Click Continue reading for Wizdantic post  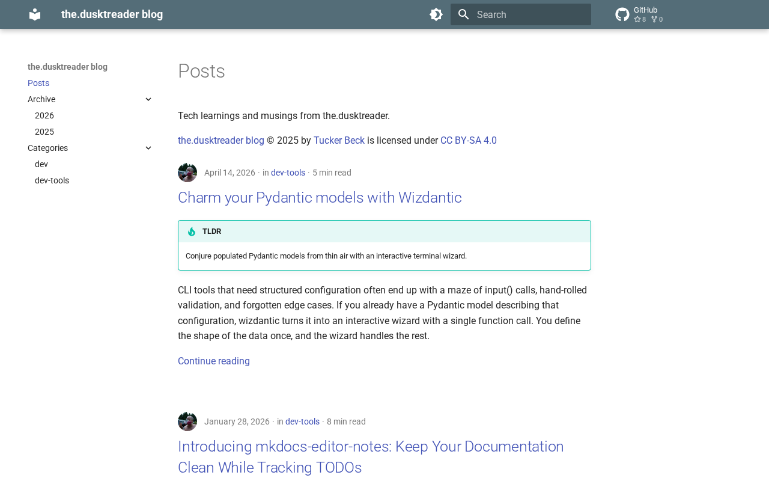click(214, 361)
